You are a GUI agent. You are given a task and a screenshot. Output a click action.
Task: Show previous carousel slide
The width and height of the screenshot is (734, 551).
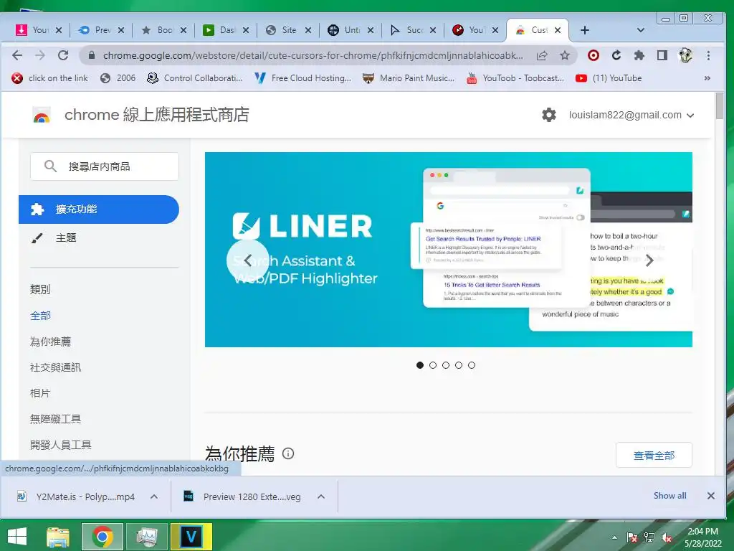pos(247,260)
